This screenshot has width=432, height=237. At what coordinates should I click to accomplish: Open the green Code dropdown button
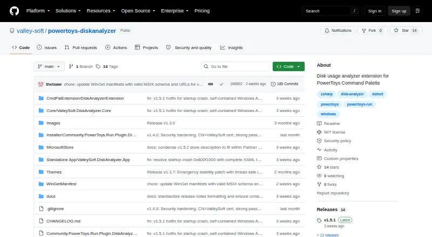[x=288, y=67]
